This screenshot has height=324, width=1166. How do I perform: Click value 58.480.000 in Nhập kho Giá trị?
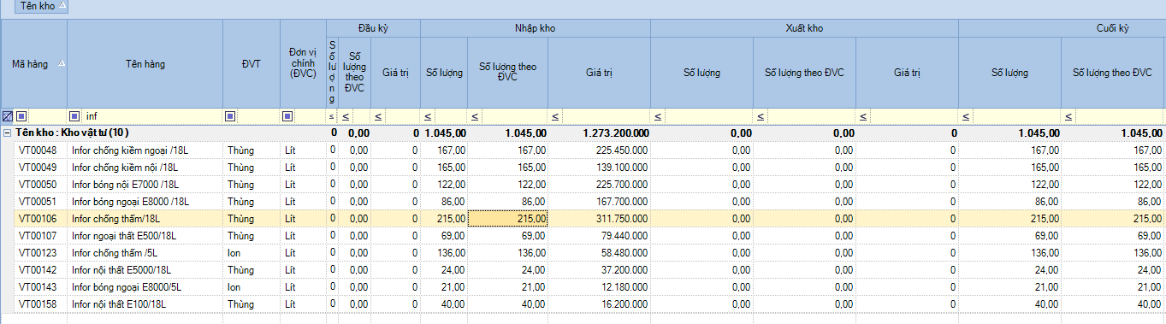click(625, 252)
